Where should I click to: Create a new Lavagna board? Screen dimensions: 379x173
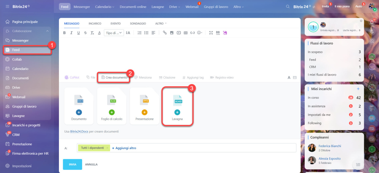(x=177, y=106)
